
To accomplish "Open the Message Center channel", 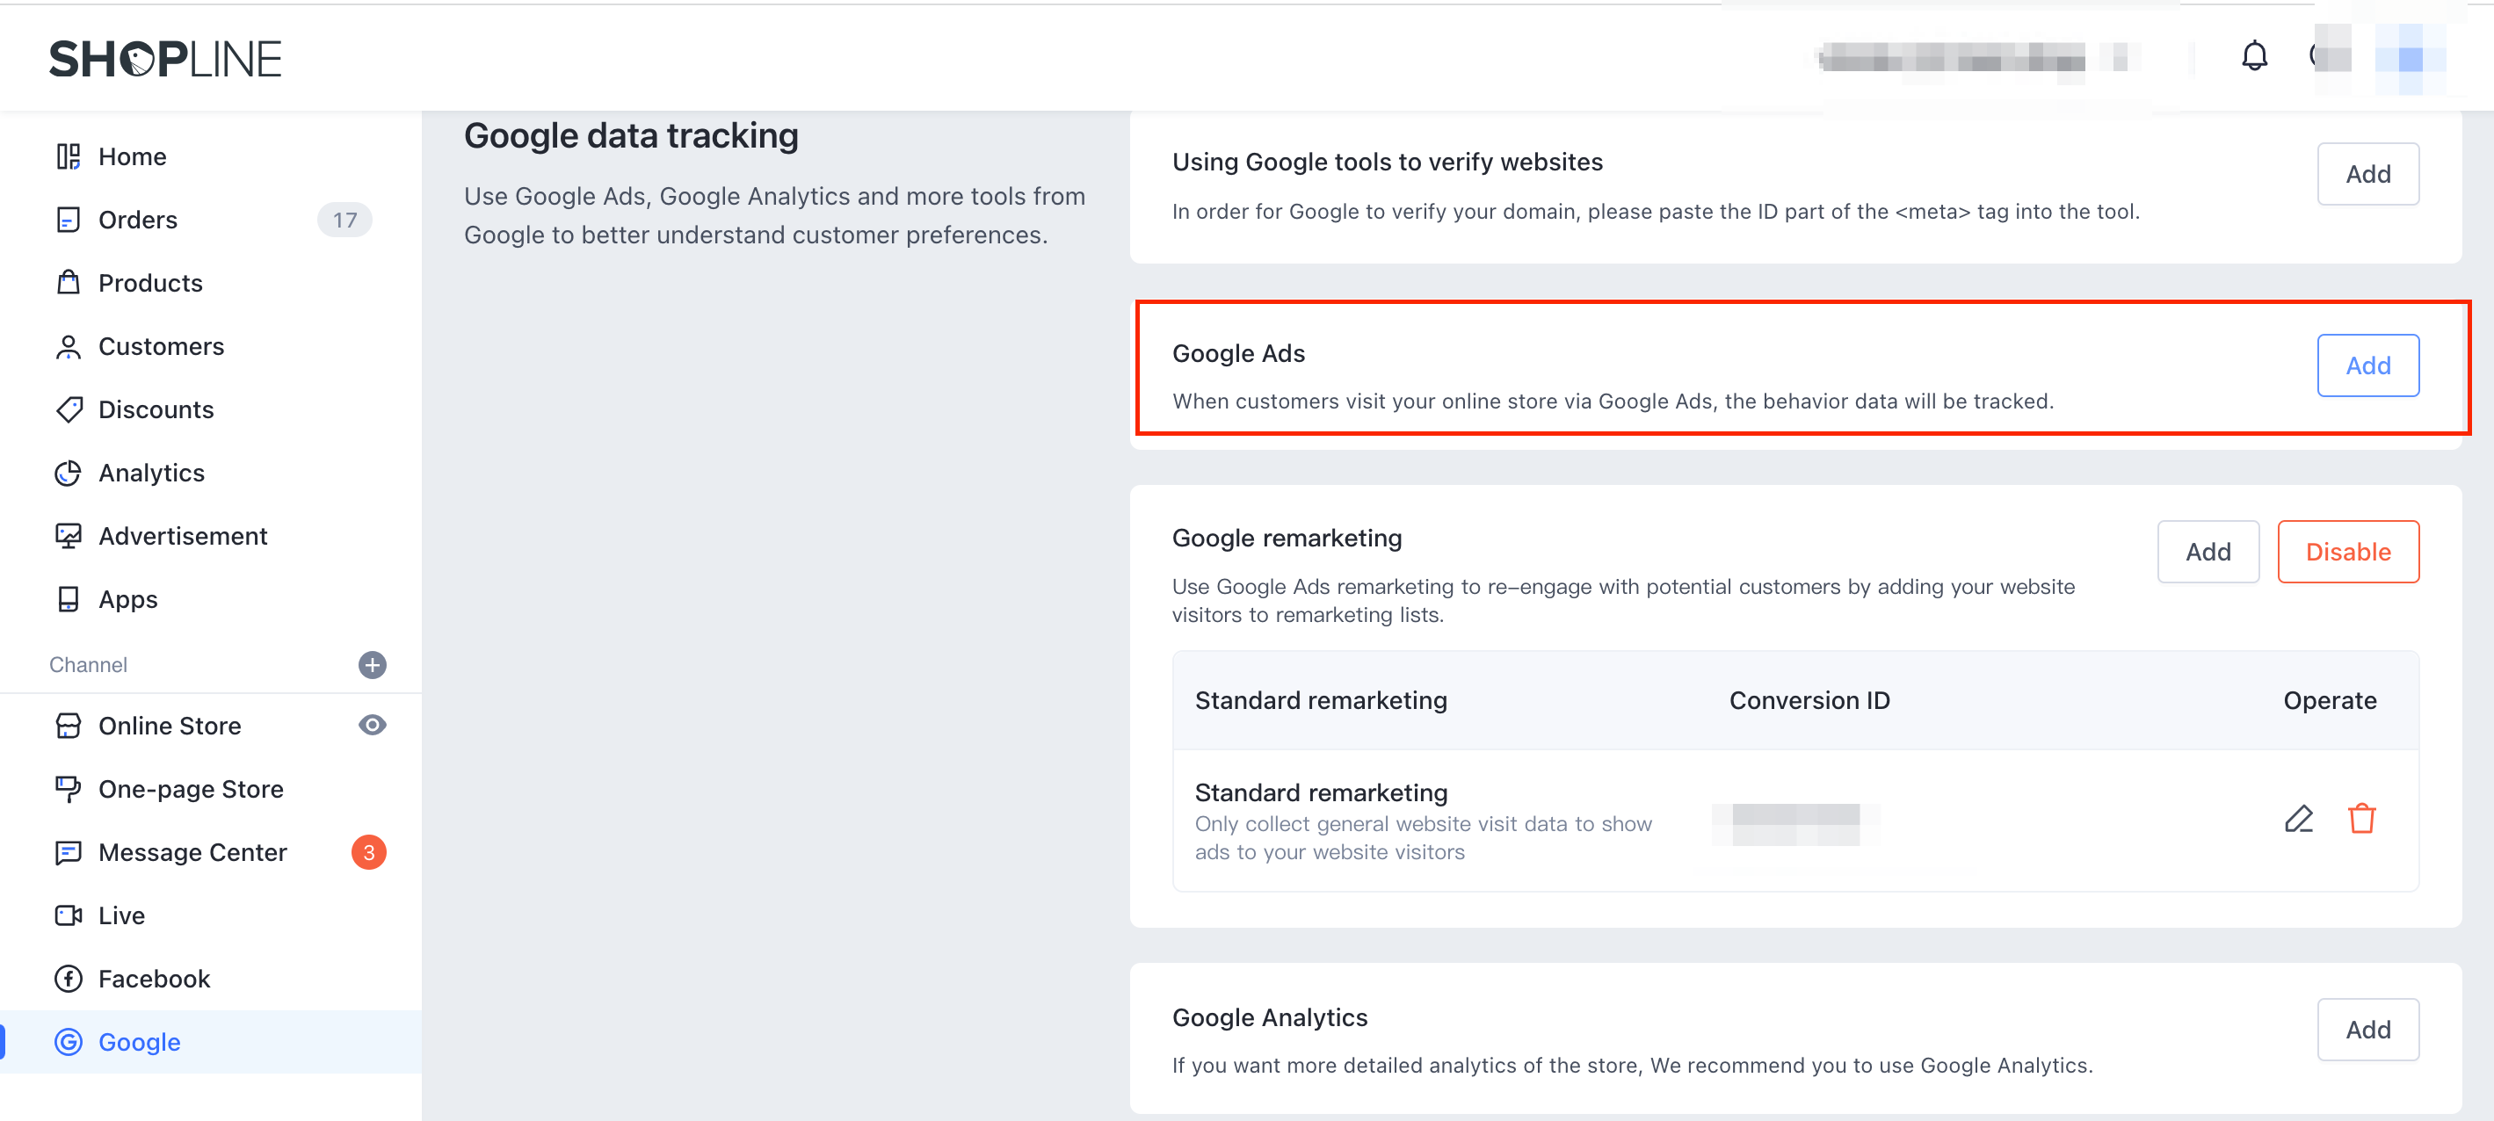I will click(x=192, y=852).
